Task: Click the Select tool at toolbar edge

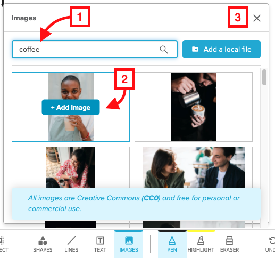Action: (4, 244)
